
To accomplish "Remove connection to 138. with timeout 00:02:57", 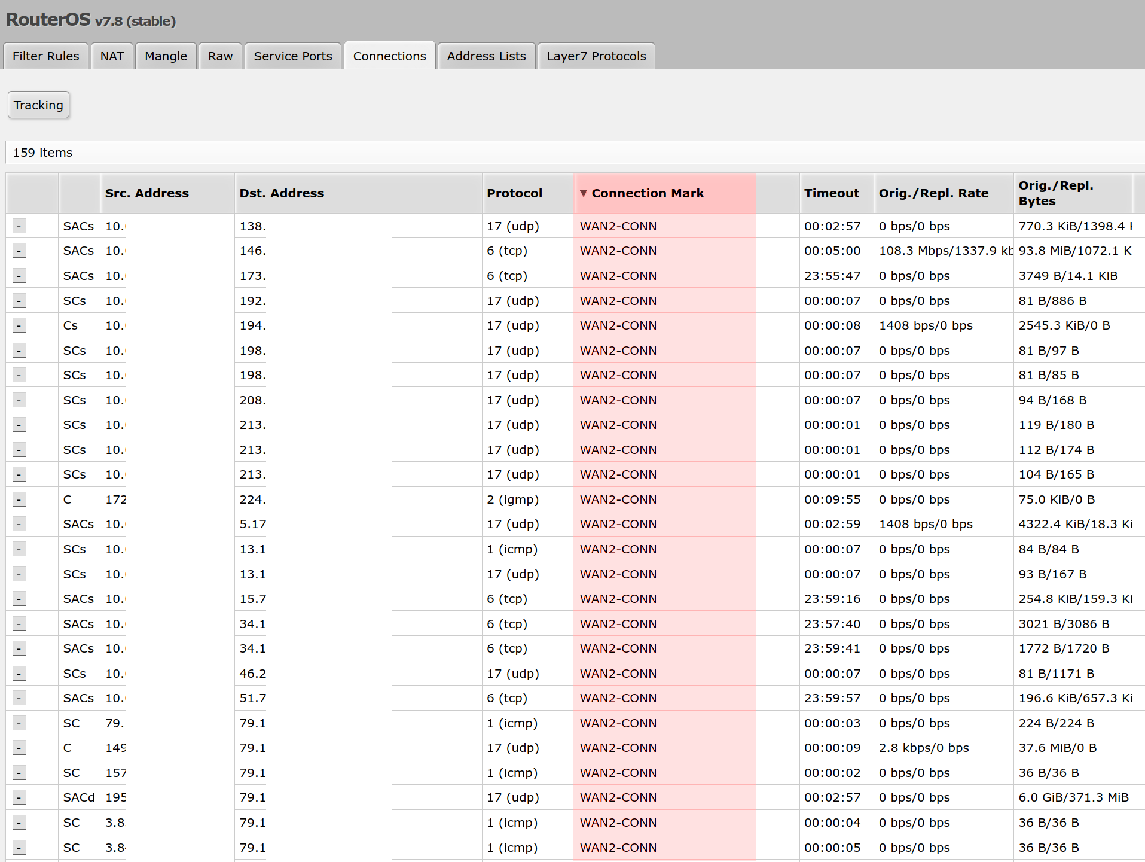I will coord(19,226).
